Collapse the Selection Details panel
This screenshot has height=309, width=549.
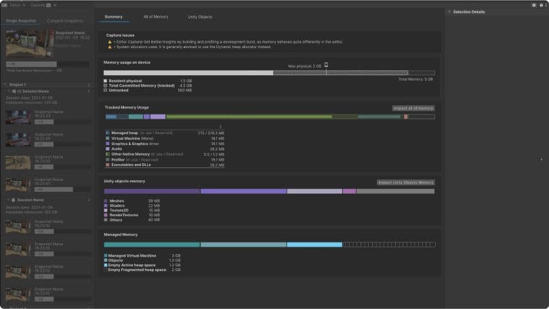[449, 12]
